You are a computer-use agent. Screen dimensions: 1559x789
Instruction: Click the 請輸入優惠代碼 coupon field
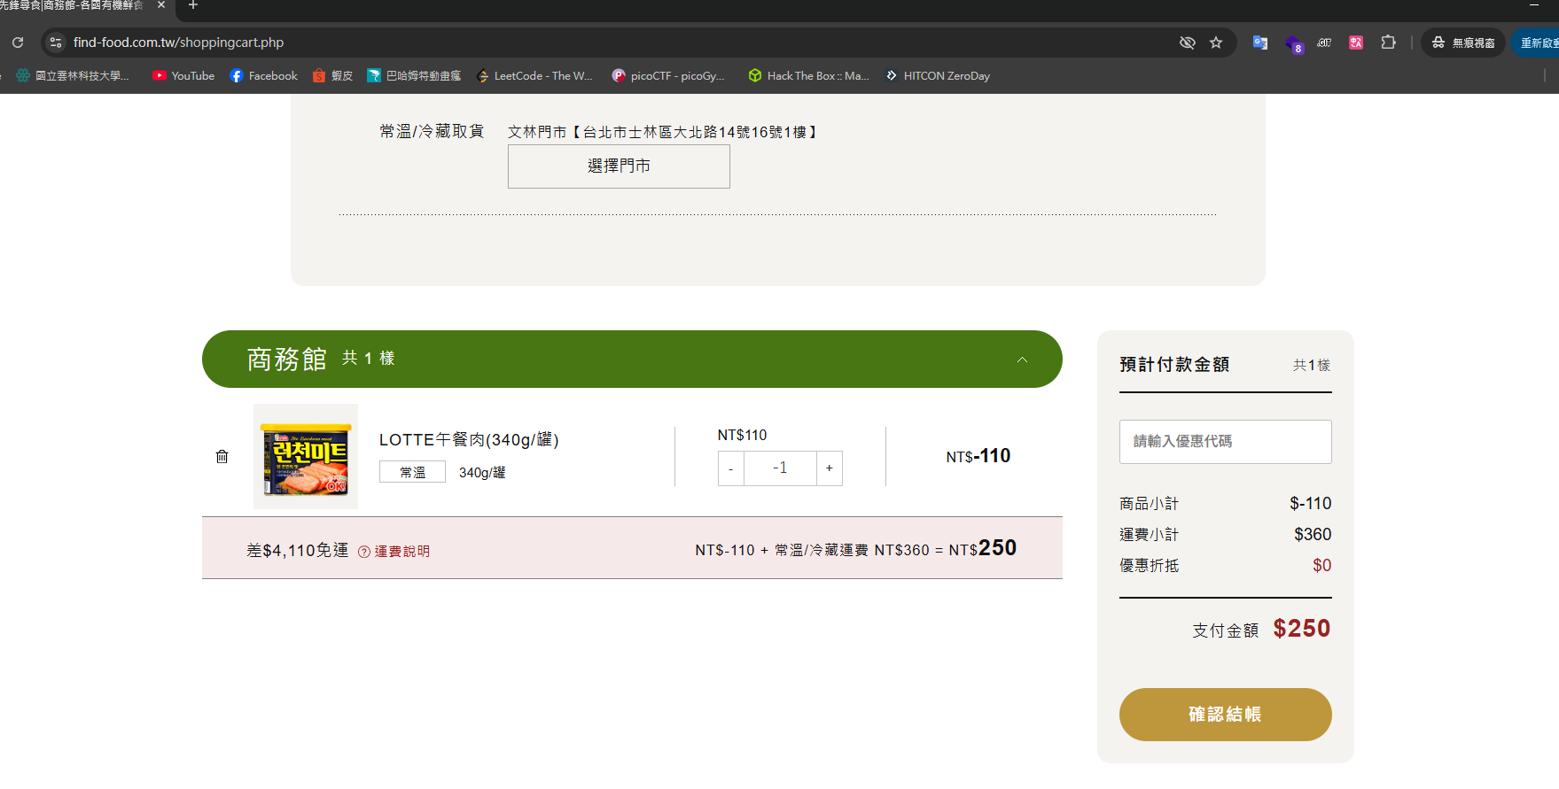[x=1226, y=442]
